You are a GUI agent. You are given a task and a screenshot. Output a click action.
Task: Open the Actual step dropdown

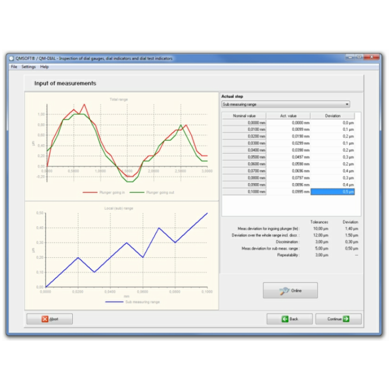coord(285,104)
